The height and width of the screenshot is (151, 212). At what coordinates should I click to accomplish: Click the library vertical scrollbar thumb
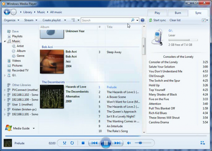pyautogui.click(x=144, y=46)
